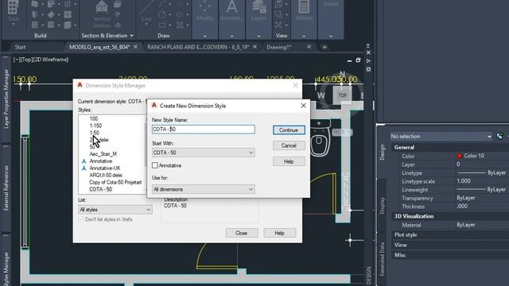Click Close in Dimension Style Manager
This screenshot has width=509, height=286.
(242, 233)
